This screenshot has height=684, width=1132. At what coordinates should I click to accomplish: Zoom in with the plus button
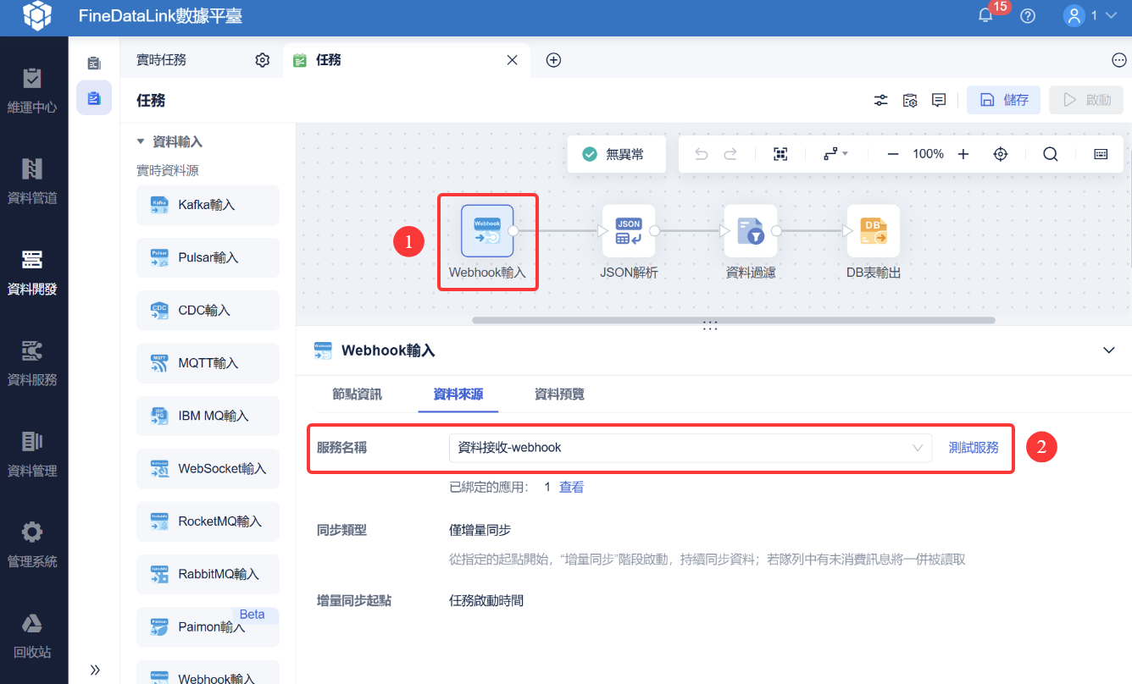point(963,154)
